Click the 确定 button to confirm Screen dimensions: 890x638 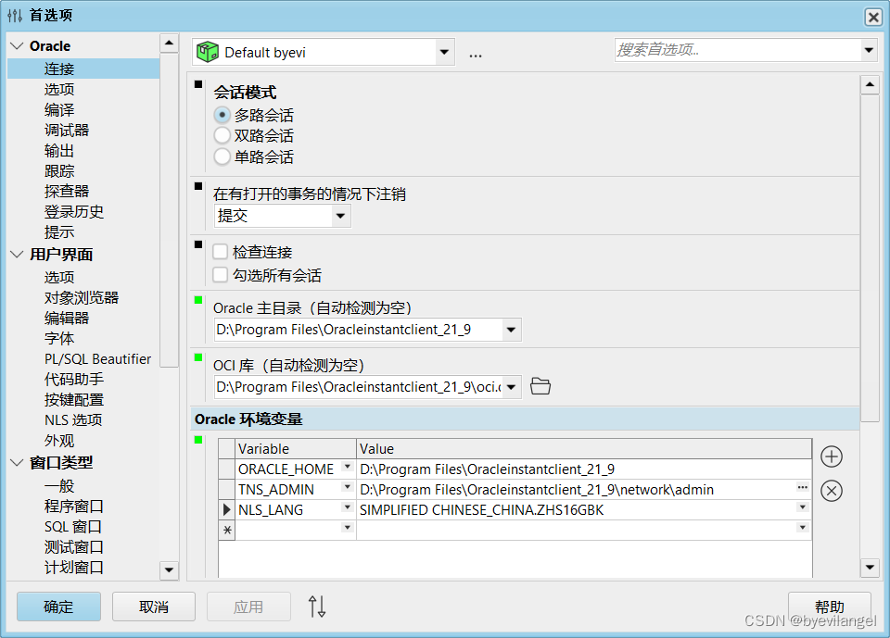tap(57, 607)
